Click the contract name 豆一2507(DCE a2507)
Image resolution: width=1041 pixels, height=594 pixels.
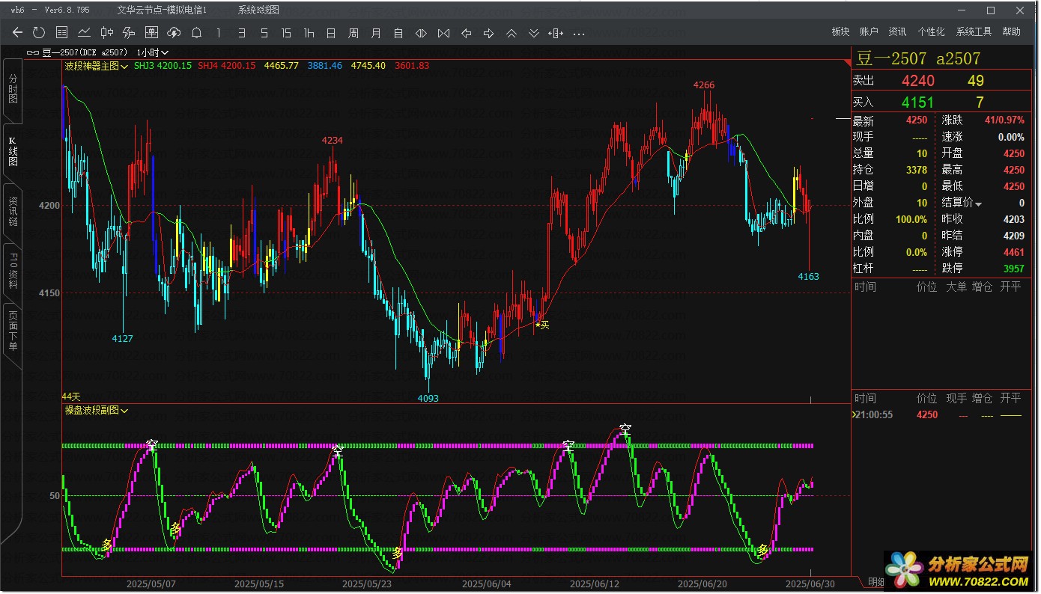coord(85,52)
